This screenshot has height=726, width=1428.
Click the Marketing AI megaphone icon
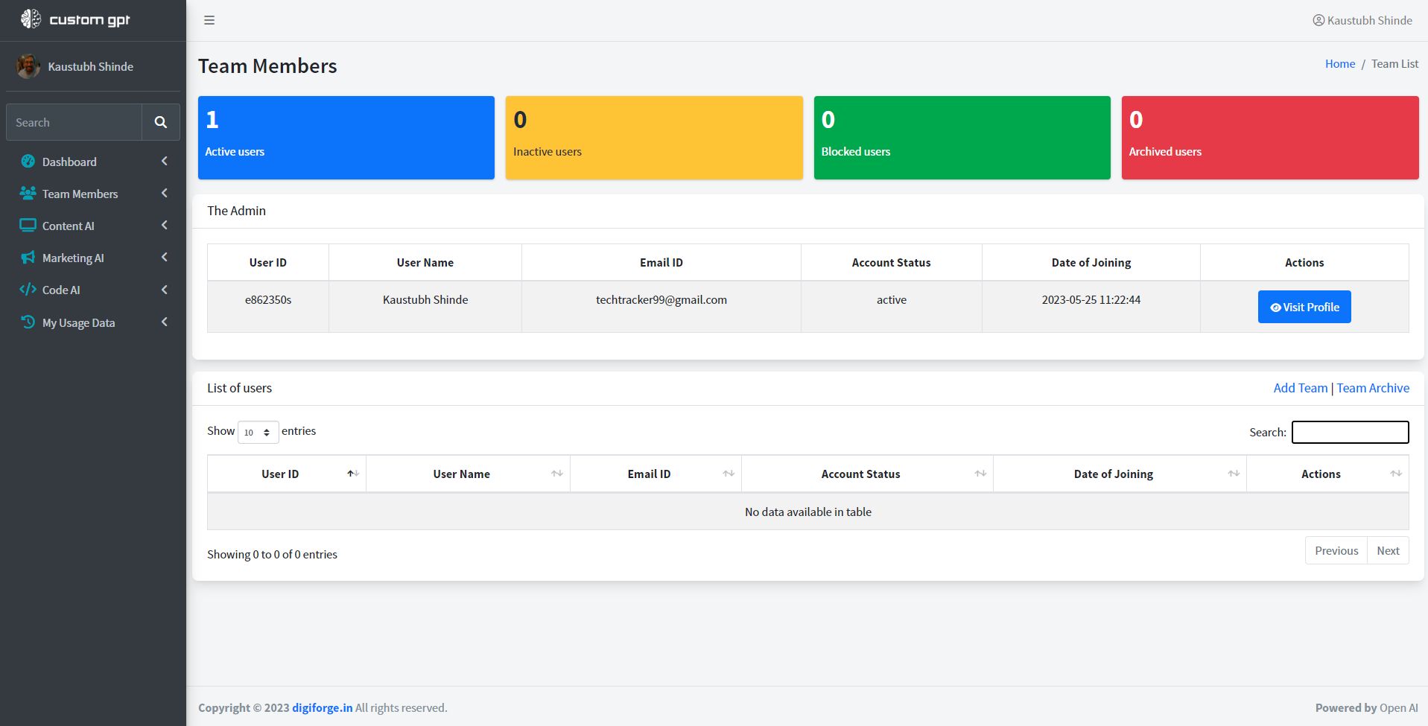pos(28,258)
